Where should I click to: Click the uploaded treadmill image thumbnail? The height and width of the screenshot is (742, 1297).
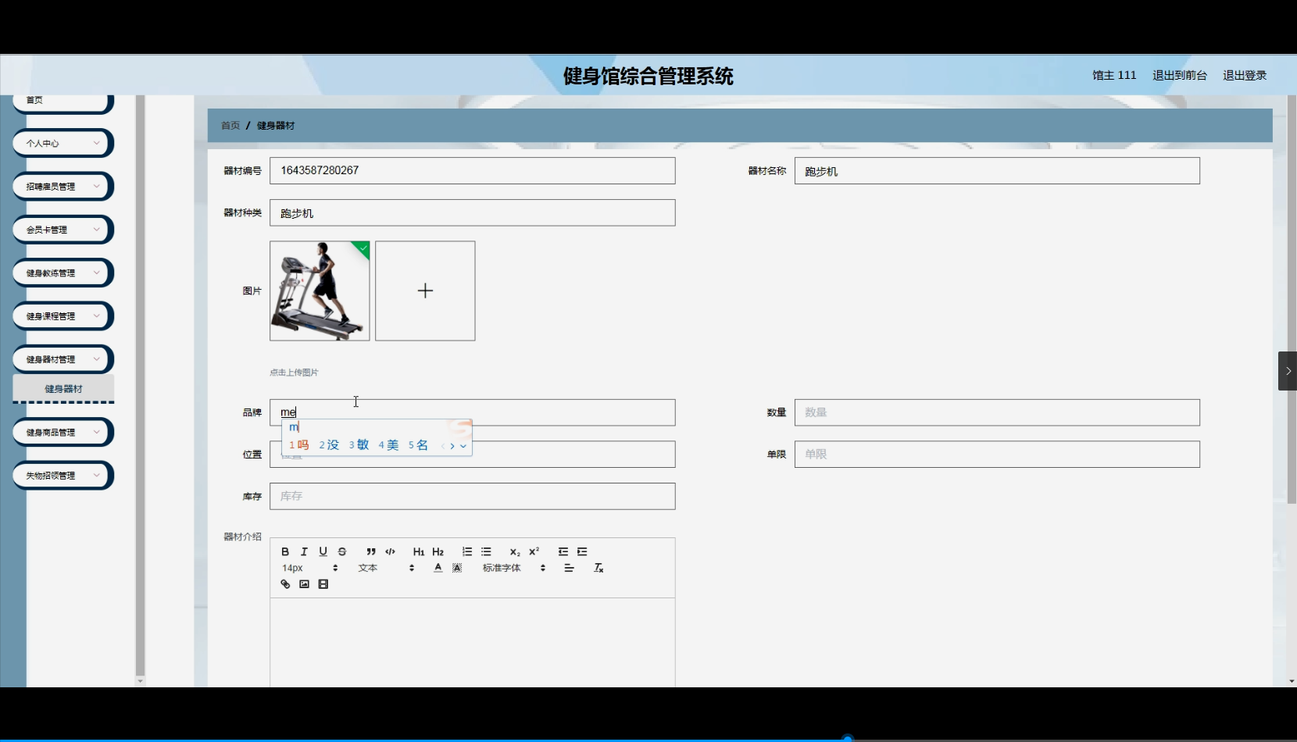(x=320, y=291)
